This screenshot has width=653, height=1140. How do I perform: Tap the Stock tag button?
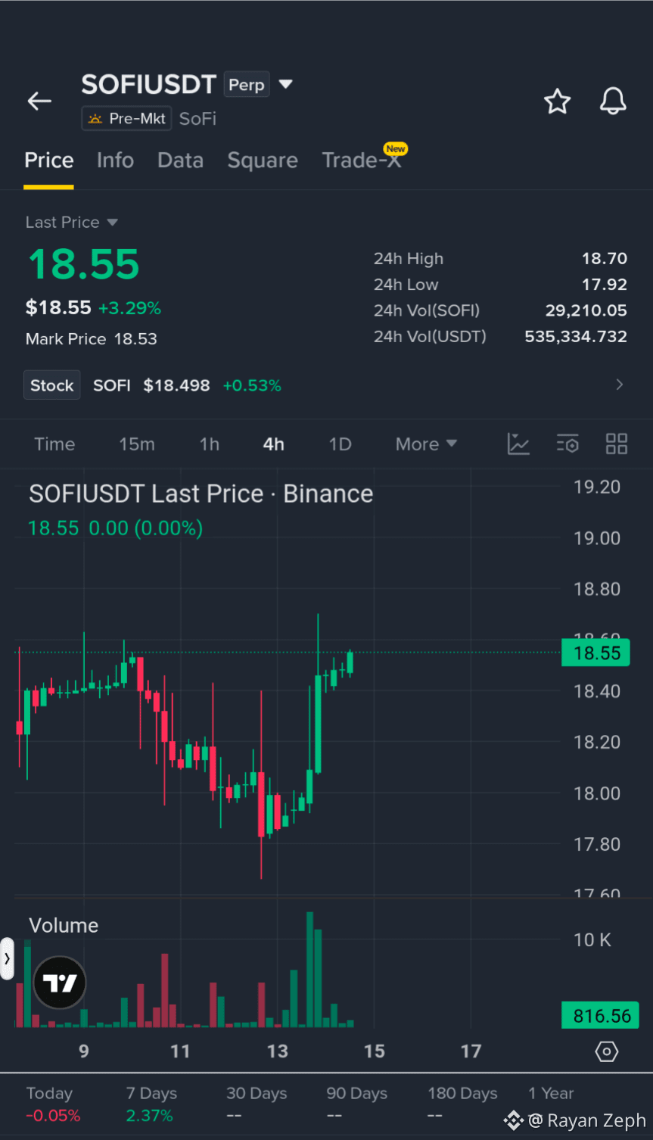coord(52,385)
